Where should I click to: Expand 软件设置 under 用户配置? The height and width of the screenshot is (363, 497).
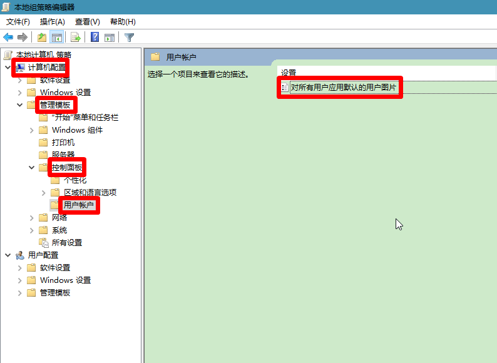click(x=19, y=268)
